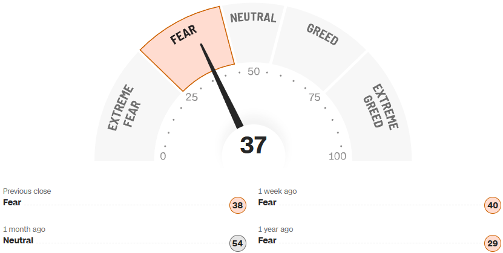The height and width of the screenshot is (253, 503).
Task: Click the 1 month ago badge showing 54
Action: [x=237, y=243]
